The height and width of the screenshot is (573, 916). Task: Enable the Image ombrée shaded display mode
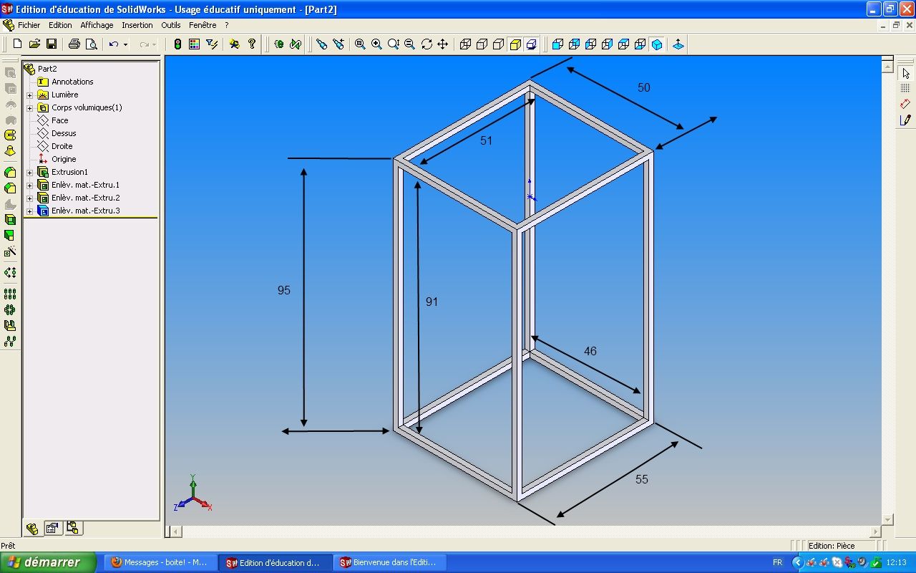coord(515,44)
